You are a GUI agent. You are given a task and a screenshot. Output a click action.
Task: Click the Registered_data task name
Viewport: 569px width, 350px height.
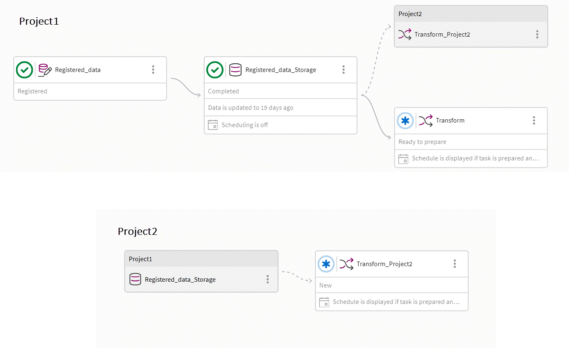[78, 70]
